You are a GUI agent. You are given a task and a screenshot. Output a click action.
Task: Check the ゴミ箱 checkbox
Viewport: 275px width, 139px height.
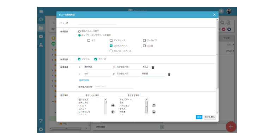click(144, 46)
